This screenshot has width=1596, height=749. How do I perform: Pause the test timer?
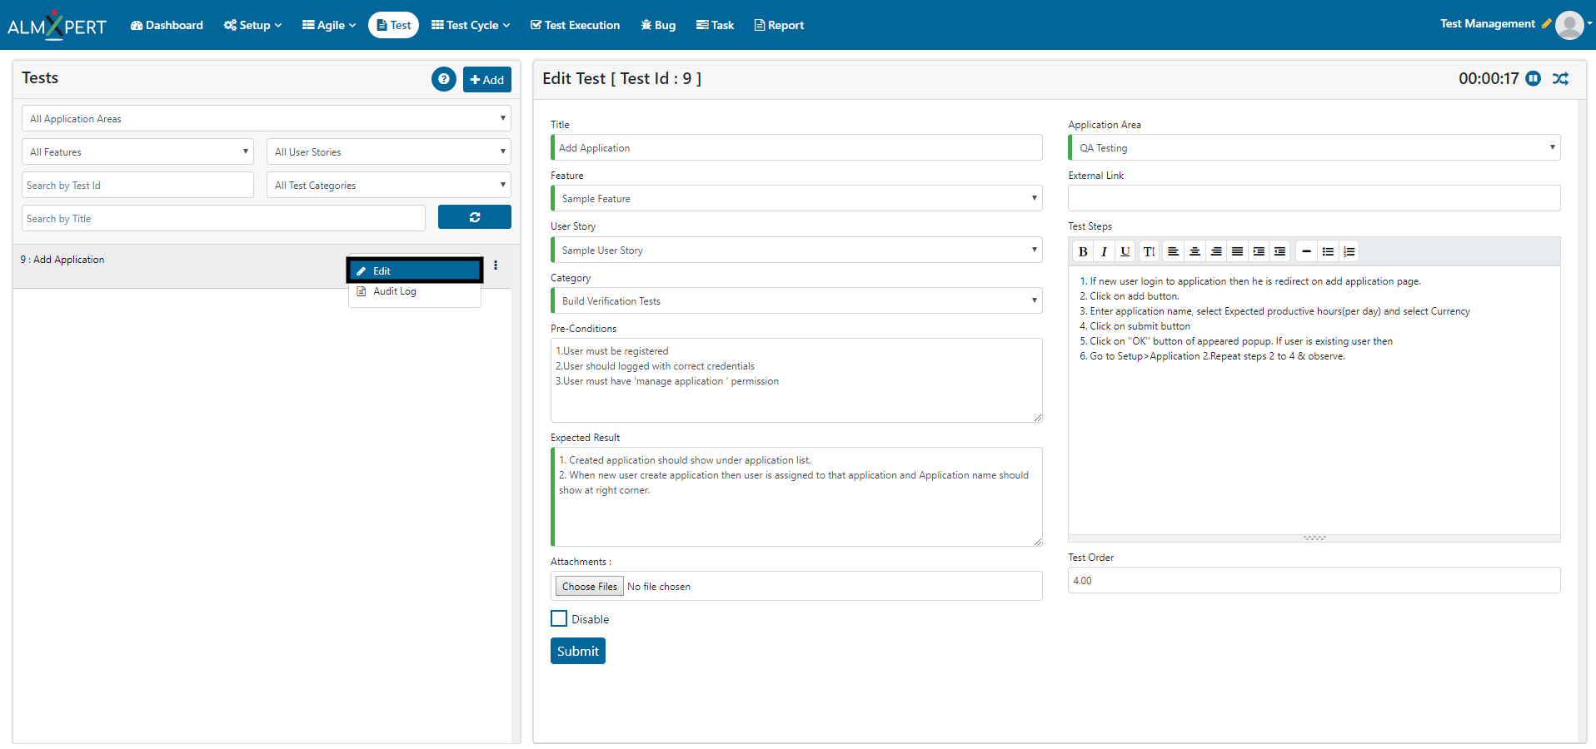pyautogui.click(x=1533, y=78)
